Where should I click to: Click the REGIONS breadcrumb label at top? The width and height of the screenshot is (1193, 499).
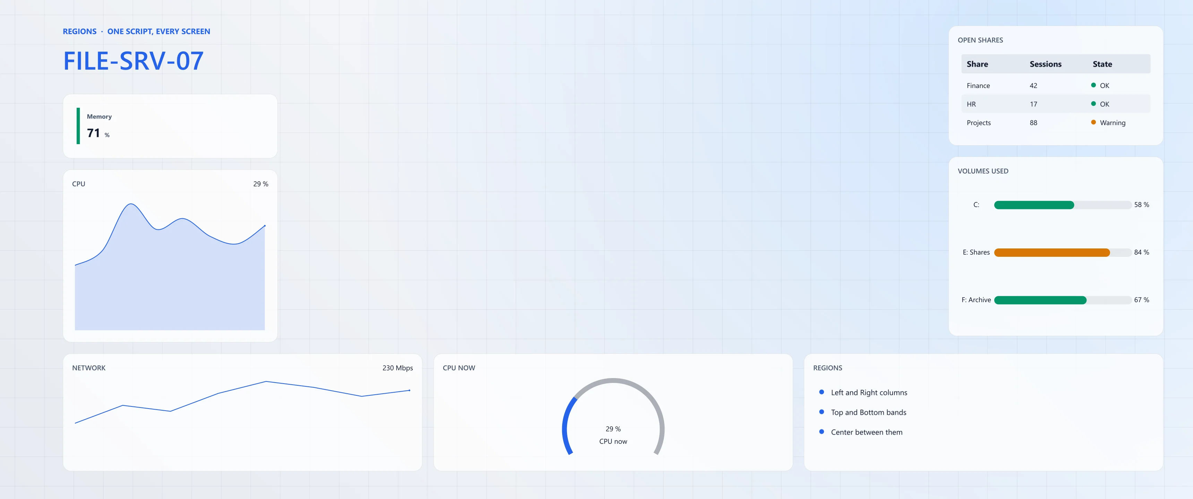tap(80, 32)
